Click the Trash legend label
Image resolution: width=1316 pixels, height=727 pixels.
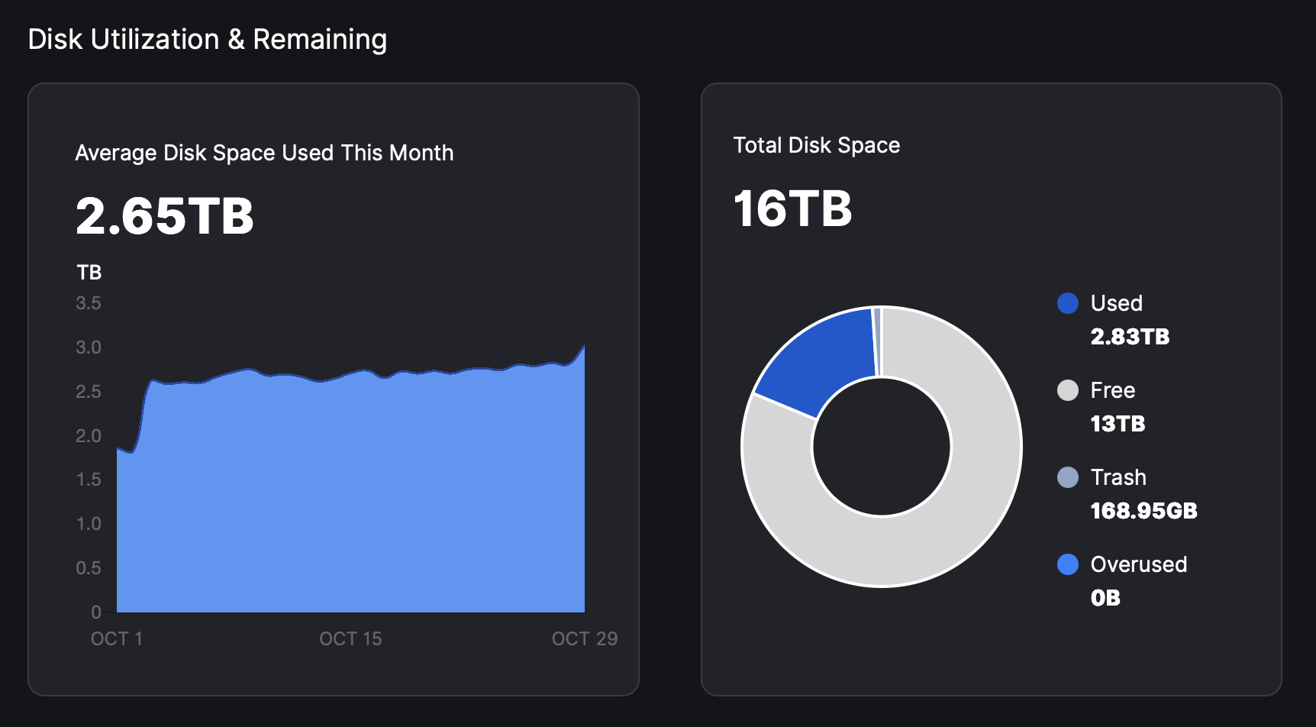1118,477
